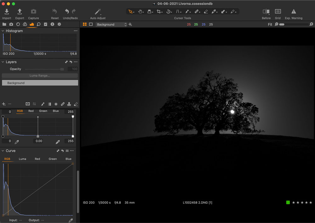Collapse the Curve panel

[3, 151]
